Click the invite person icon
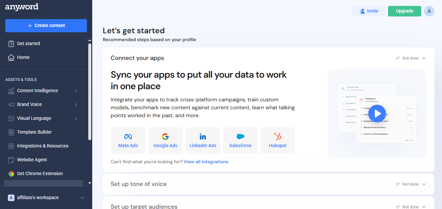Screen dimensions: 442x209 coord(362,11)
